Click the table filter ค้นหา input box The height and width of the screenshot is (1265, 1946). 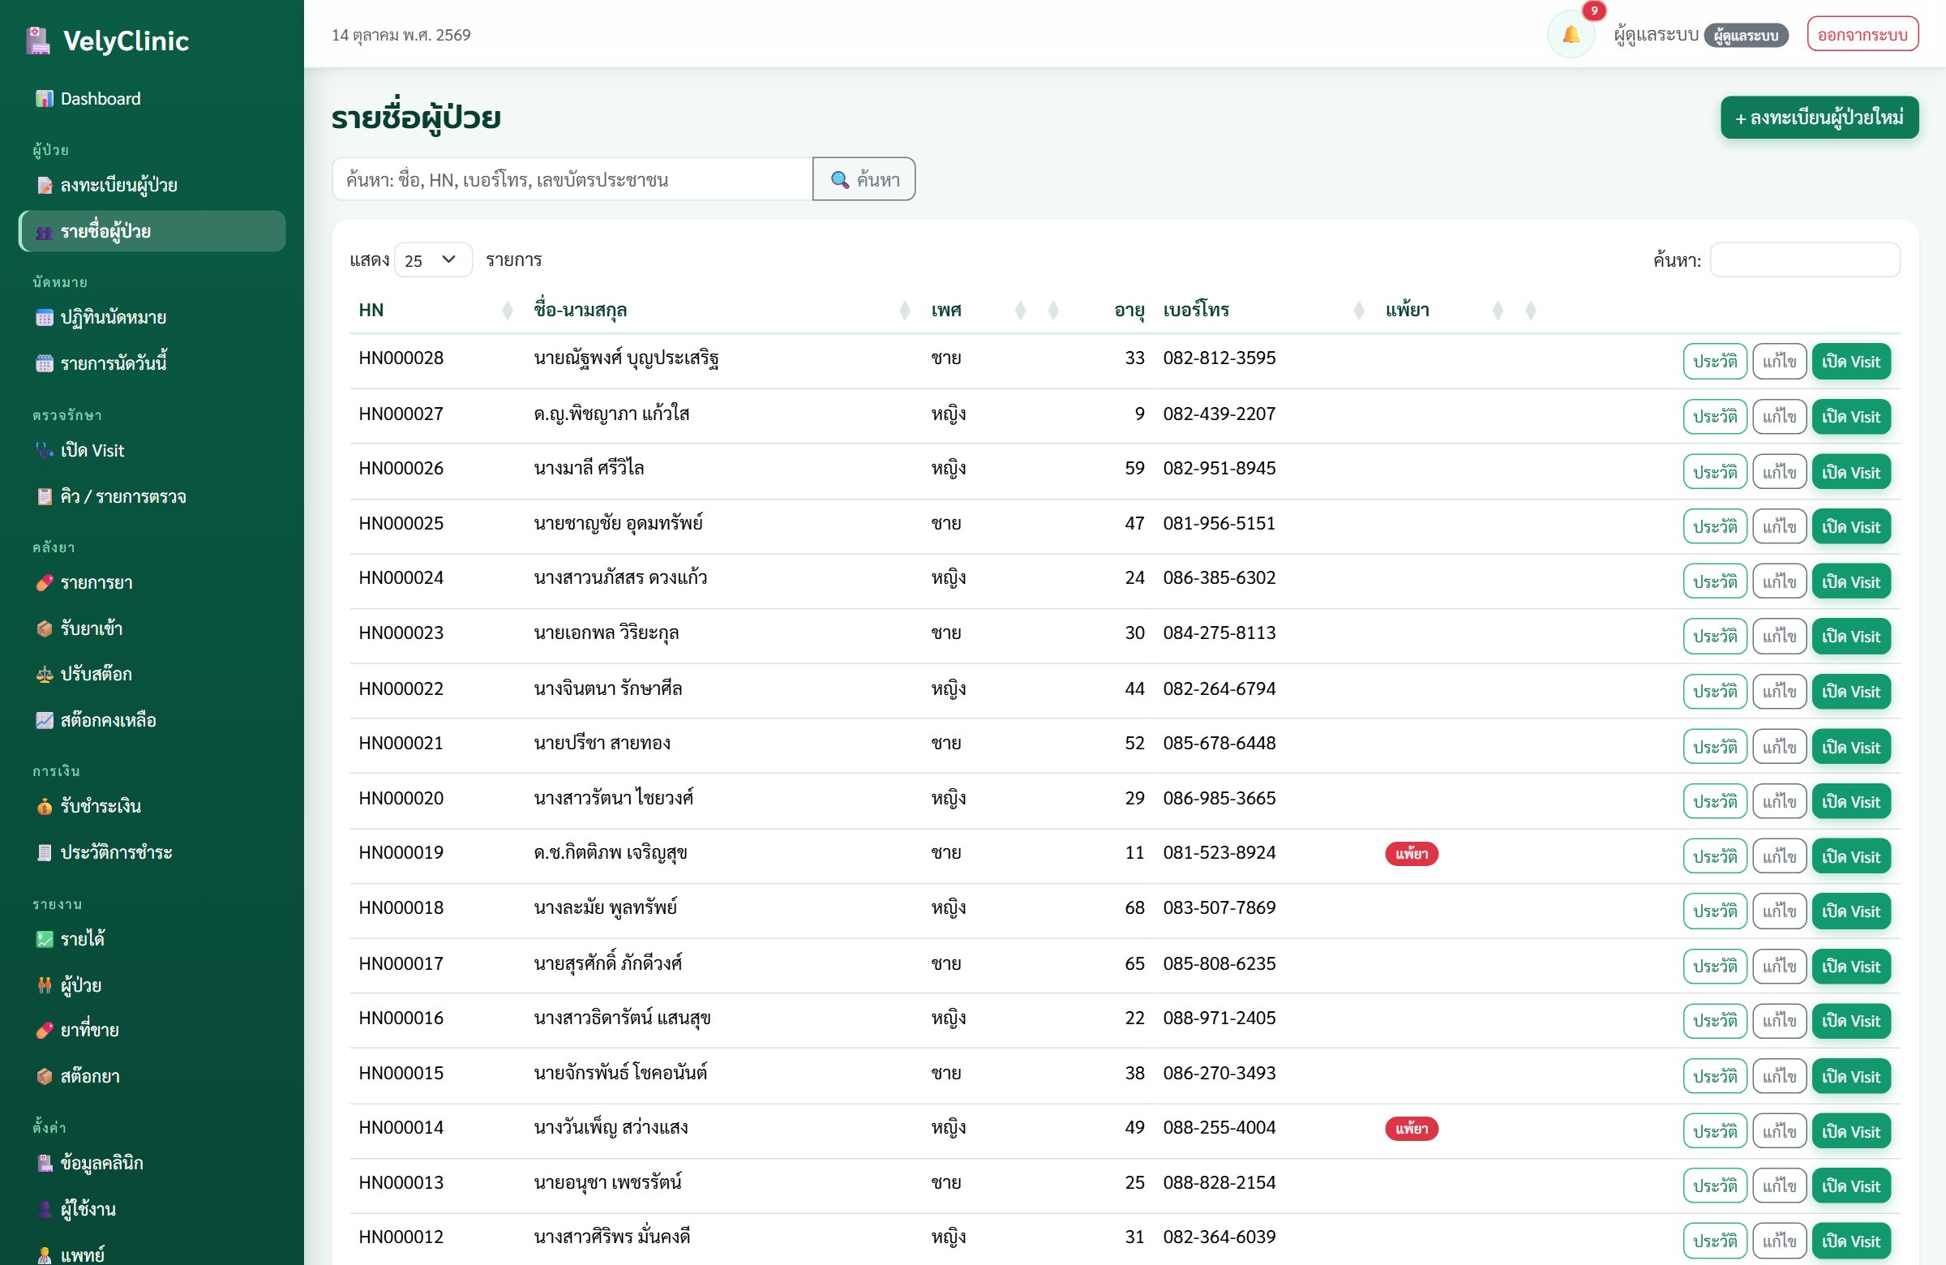(x=1805, y=260)
